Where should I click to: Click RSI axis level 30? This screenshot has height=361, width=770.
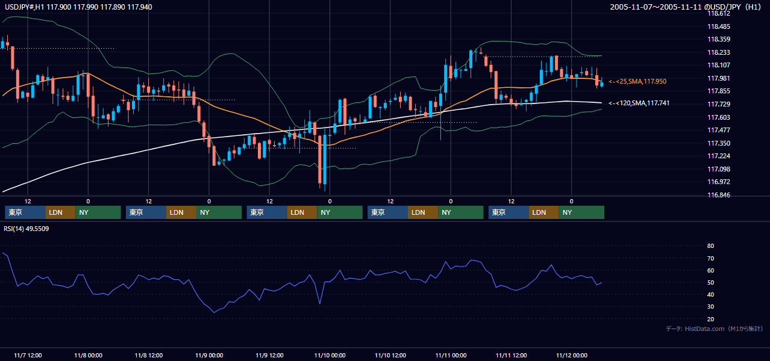point(710,306)
